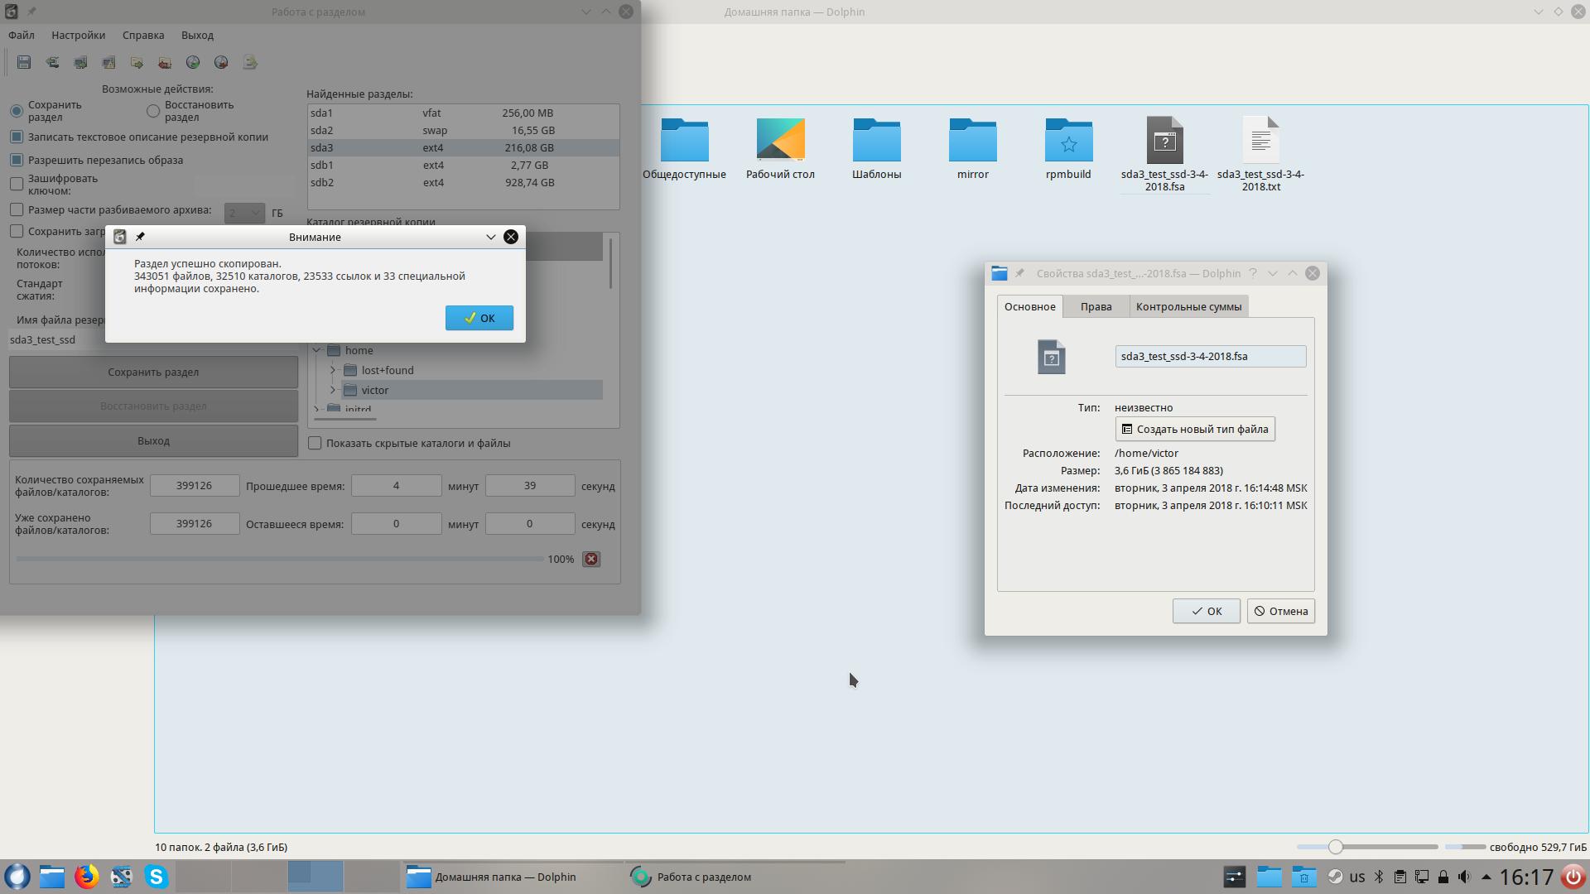
Task: Click the Steam tray icon
Action: coord(1336,877)
